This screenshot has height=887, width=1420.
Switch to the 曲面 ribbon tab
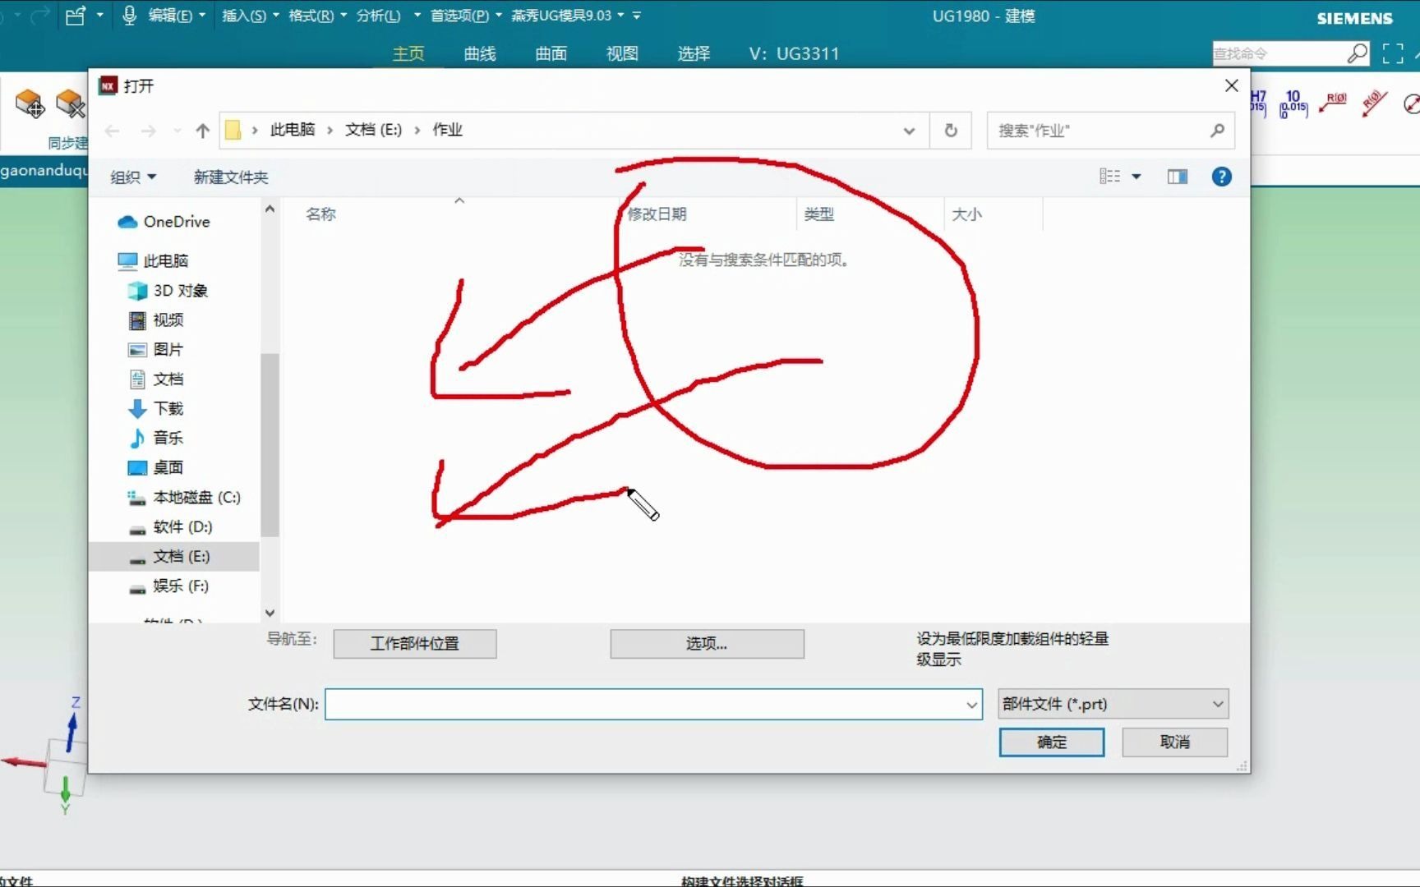551,54
